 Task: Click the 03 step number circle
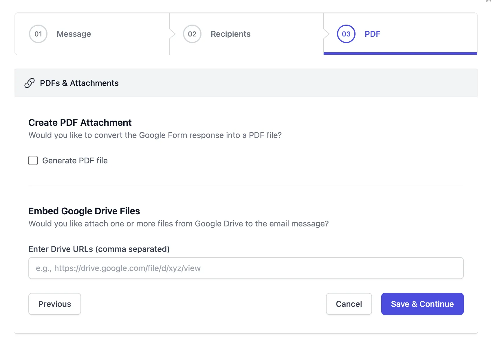[346, 34]
